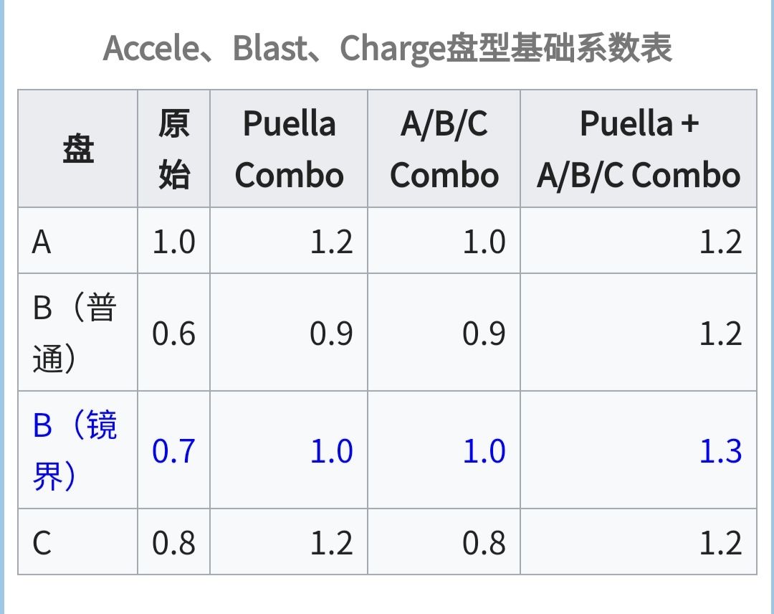Click the 0.6 cell in B（普通） row
The height and width of the screenshot is (614, 774).
click(x=173, y=334)
